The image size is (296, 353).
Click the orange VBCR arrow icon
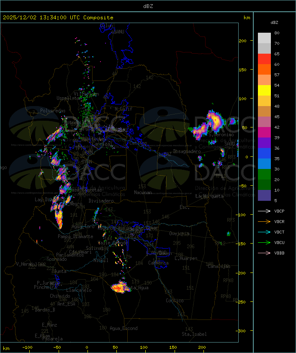point(264,221)
